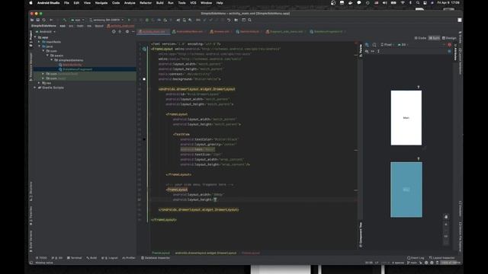488x274 pixels.
Task: Collapse the java folder
Action: pyautogui.click(x=39, y=46)
